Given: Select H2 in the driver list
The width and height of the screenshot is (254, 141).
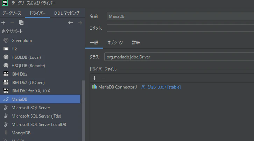Looking at the screenshot, I should coord(40,49).
